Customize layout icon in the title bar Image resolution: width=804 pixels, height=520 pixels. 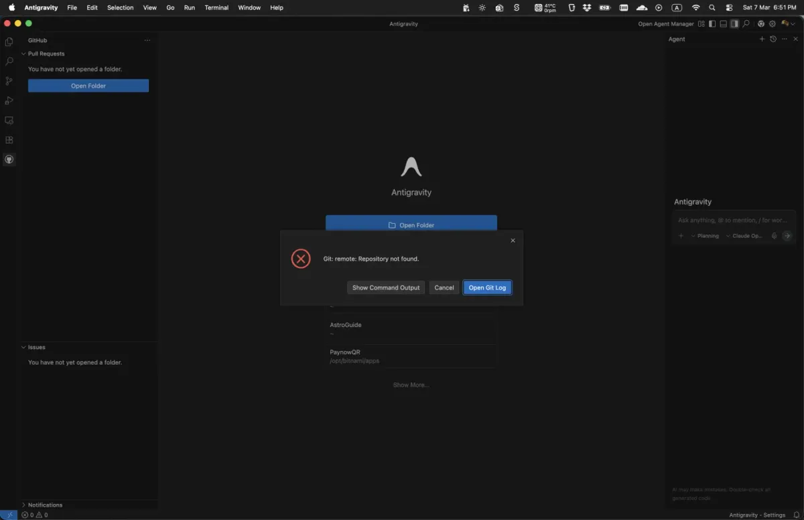coord(701,24)
